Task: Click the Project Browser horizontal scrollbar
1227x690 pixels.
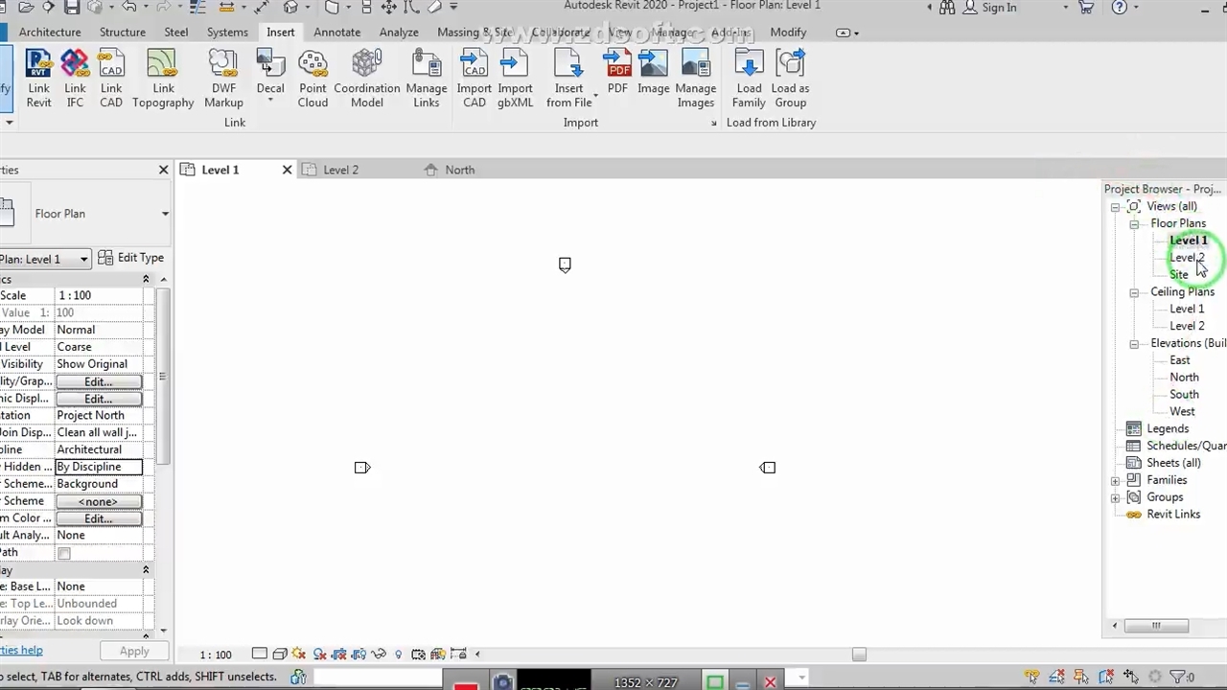Action: tap(1156, 626)
